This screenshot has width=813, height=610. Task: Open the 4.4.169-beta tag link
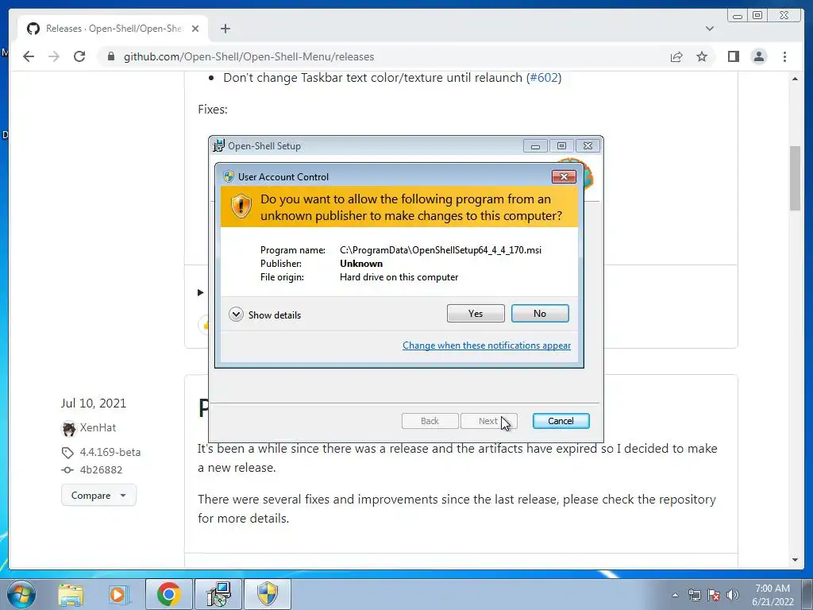coord(110,452)
